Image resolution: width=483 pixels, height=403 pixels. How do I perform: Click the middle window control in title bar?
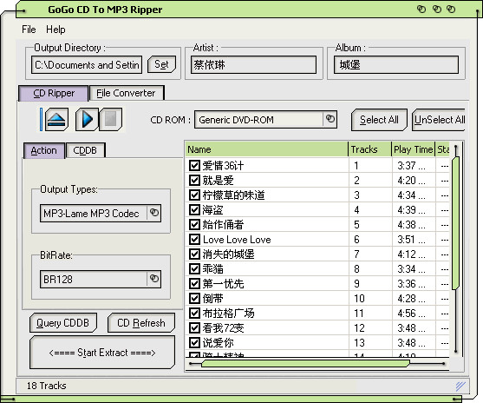pyautogui.click(x=437, y=10)
